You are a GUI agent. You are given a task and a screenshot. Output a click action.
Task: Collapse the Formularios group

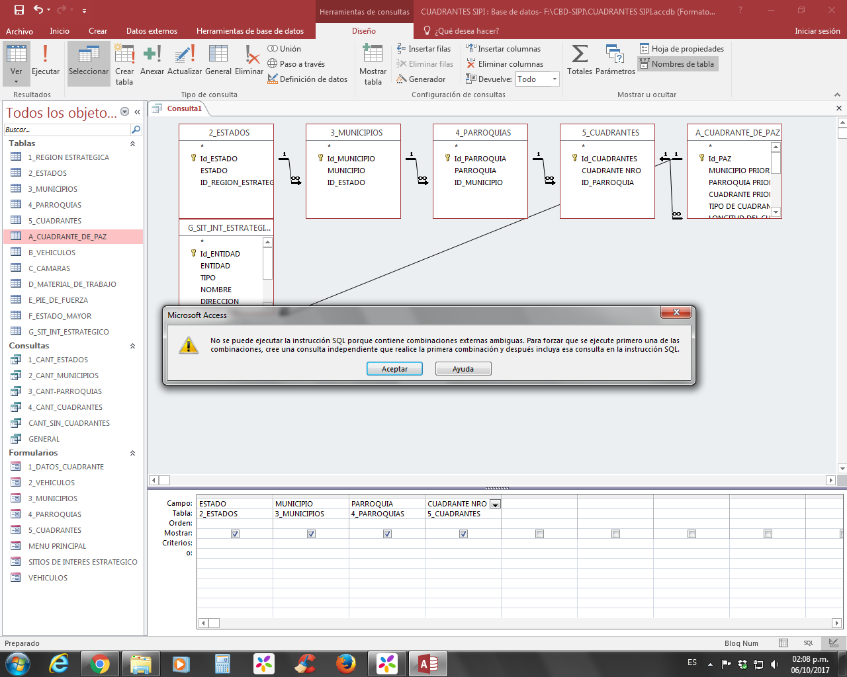click(x=132, y=453)
